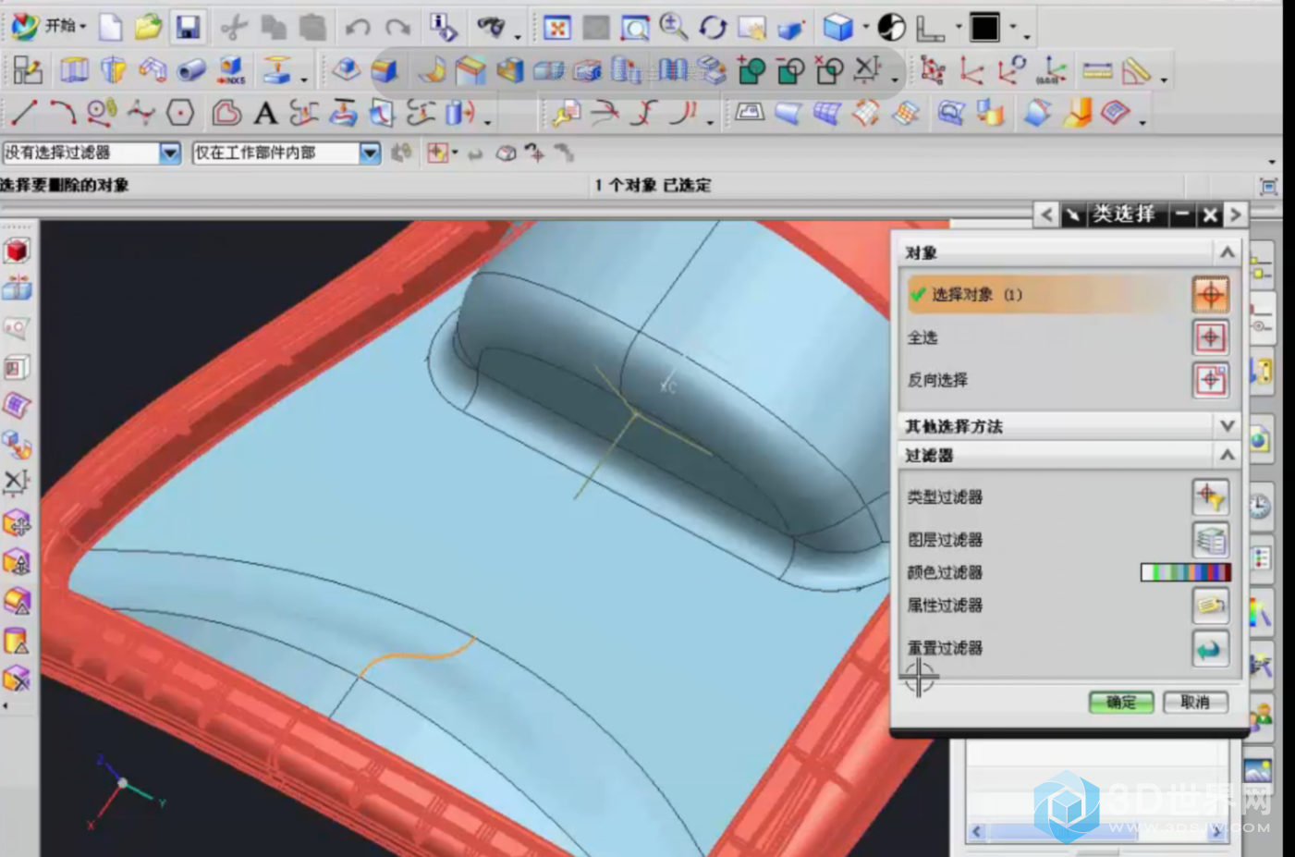This screenshot has width=1295, height=857.
Task: Click the fullscreen toggle icon near status line
Action: click(1269, 186)
